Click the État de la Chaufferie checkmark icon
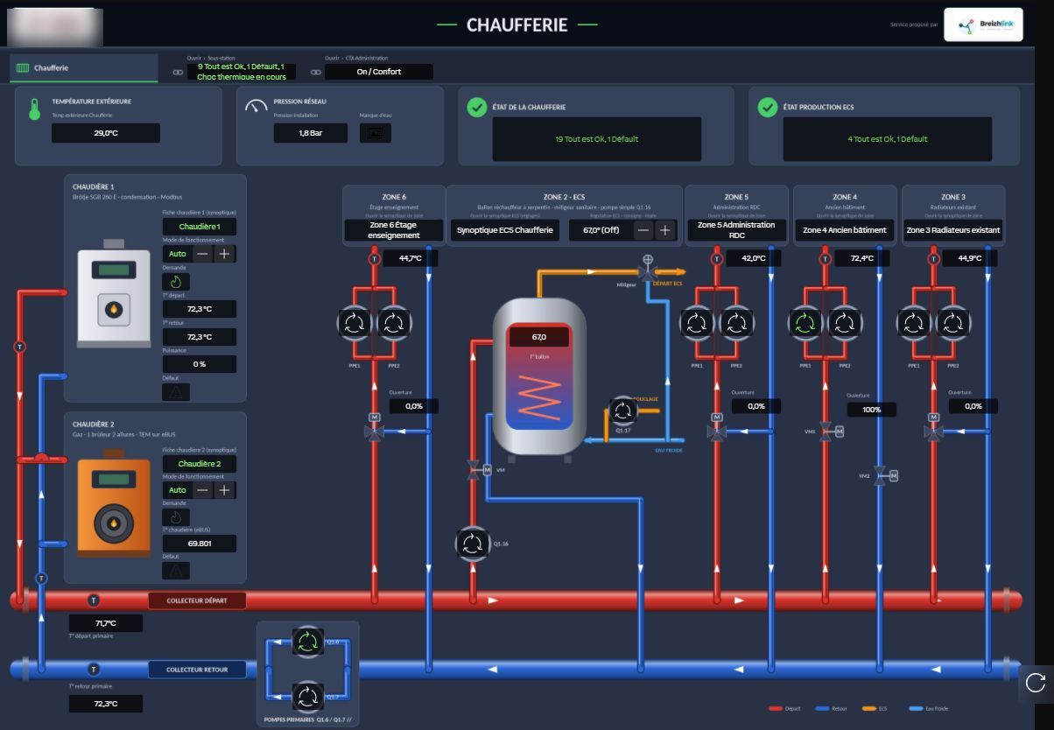This screenshot has height=730, width=1054. coord(477,107)
